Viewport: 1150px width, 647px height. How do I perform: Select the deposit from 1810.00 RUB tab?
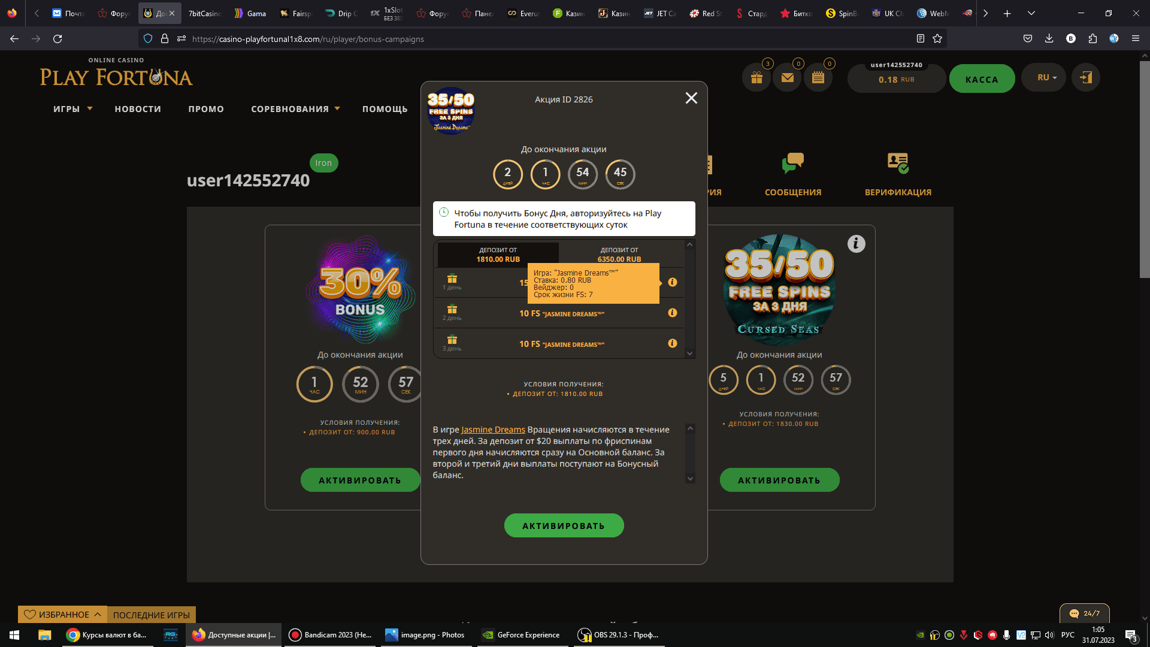click(x=498, y=255)
